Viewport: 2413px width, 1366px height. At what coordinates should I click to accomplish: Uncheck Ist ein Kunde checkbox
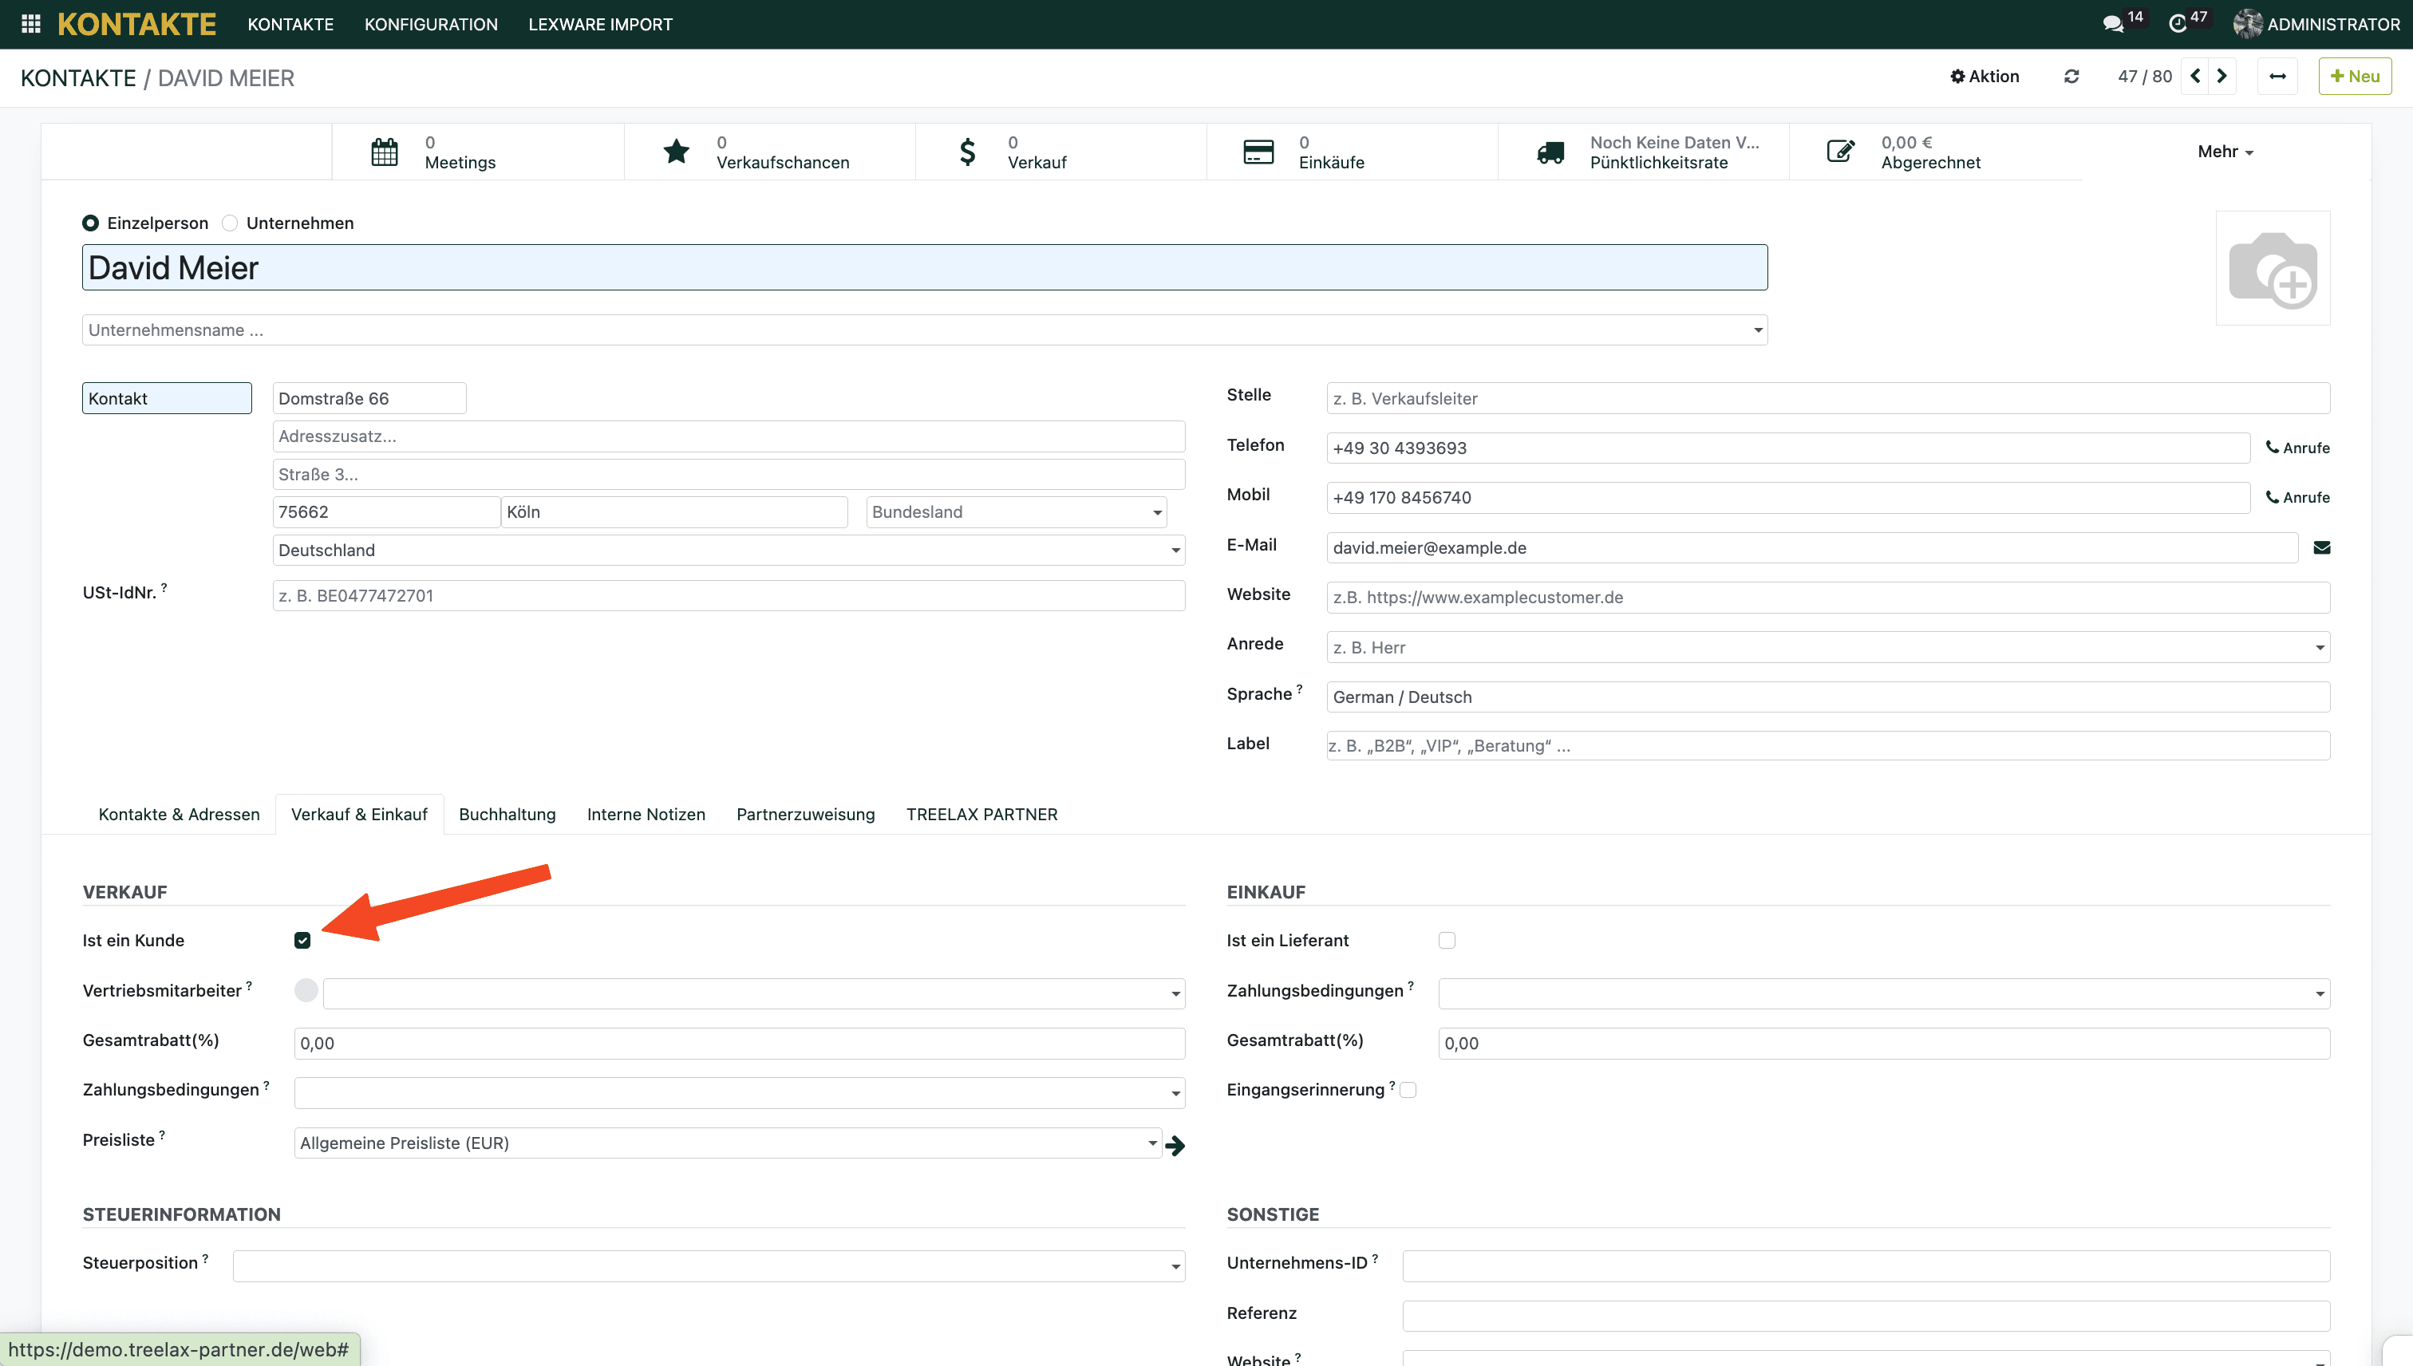(302, 940)
